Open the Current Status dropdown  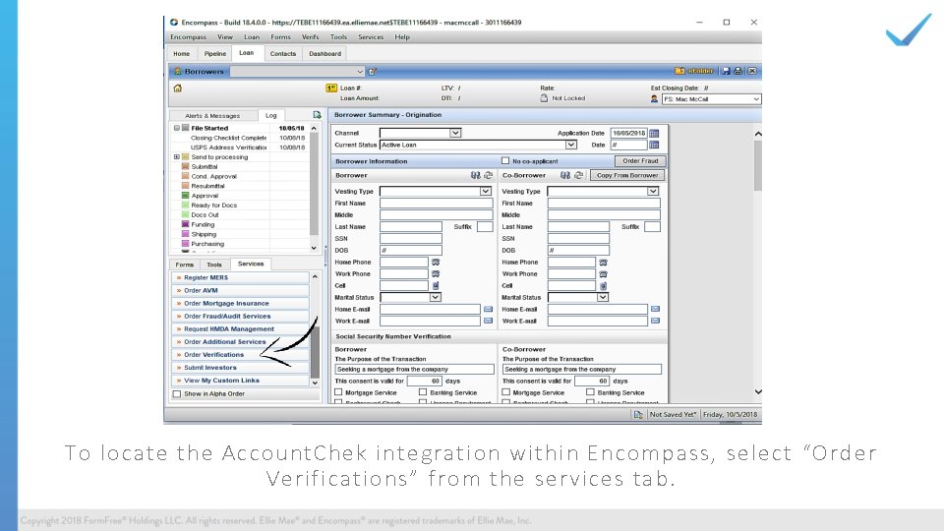(x=570, y=146)
